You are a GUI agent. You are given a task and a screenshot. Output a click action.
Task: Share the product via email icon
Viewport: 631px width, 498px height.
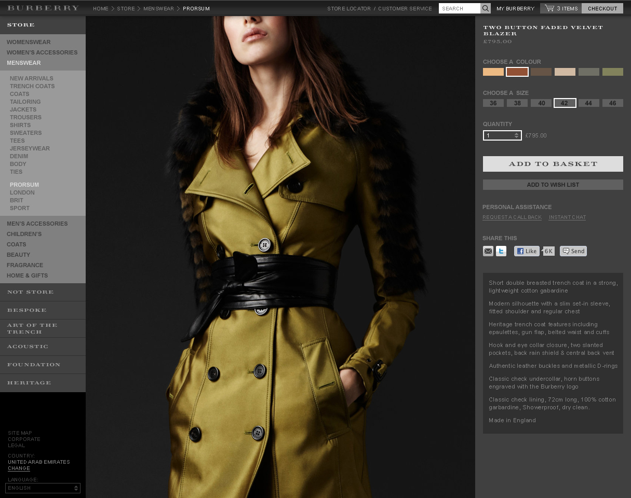488,251
